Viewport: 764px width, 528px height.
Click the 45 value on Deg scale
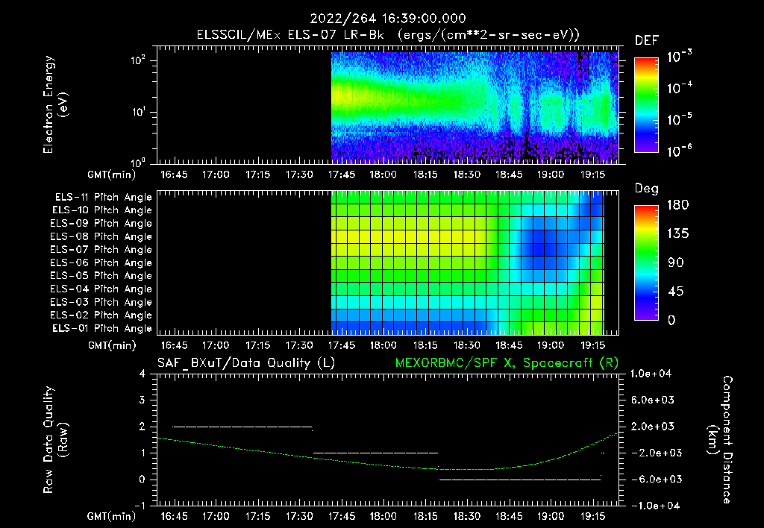(x=676, y=292)
